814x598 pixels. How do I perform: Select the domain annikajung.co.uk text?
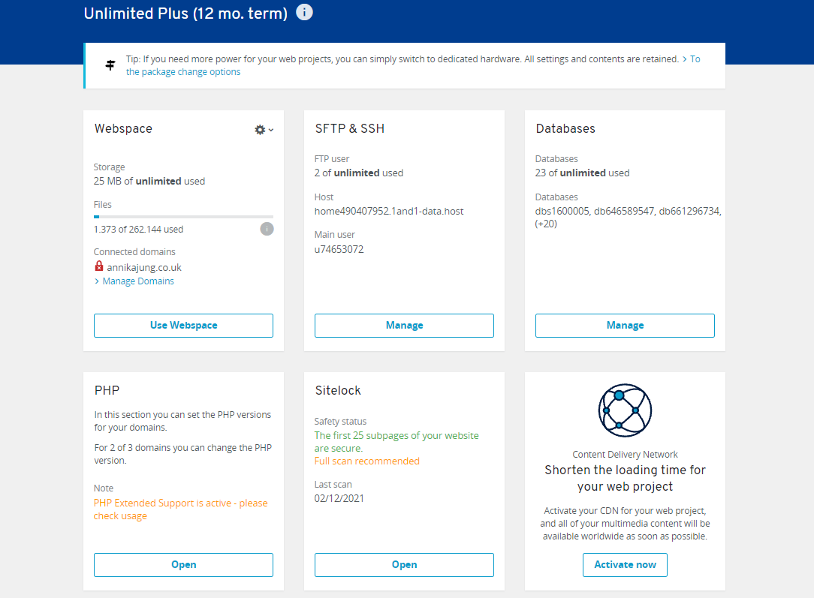144,268
